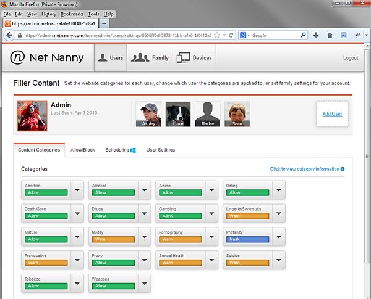
Task: Open the Drugs dropdown arrow
Action: pos(144,213)
